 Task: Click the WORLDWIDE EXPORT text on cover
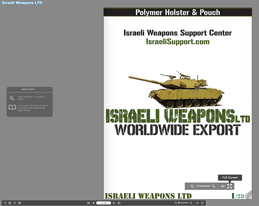pyautogui.click(x=177, y=130)
